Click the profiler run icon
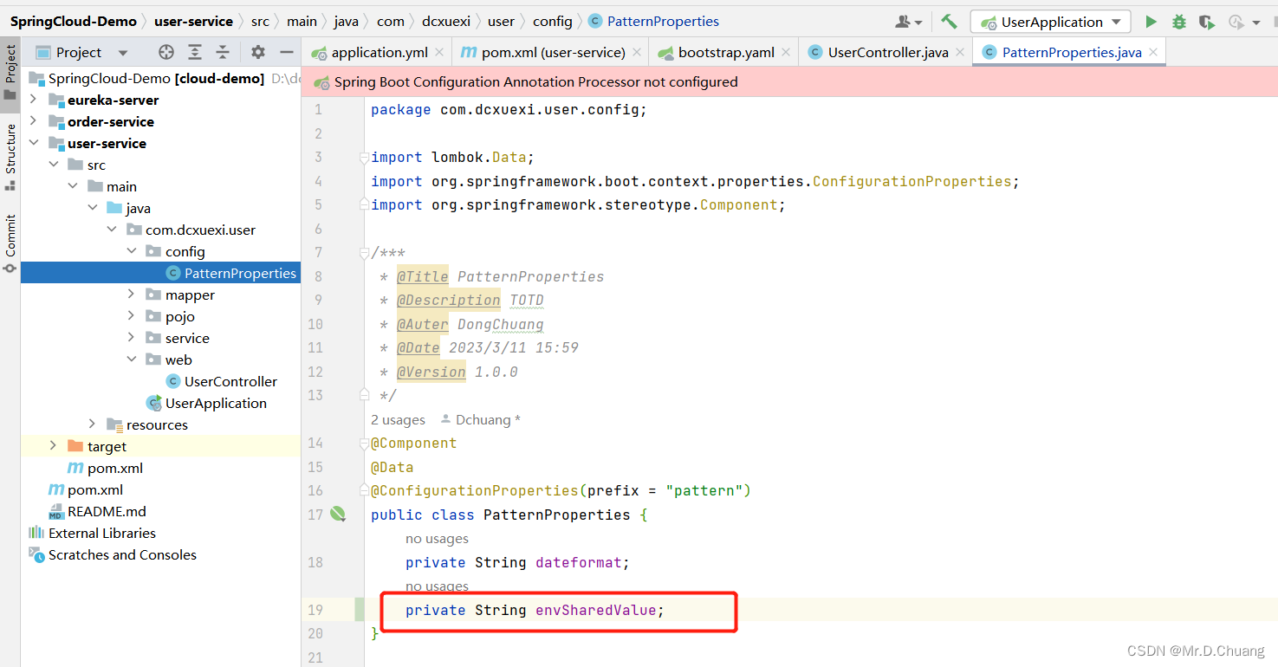 pyautogui.click(x=1235, y=22)
